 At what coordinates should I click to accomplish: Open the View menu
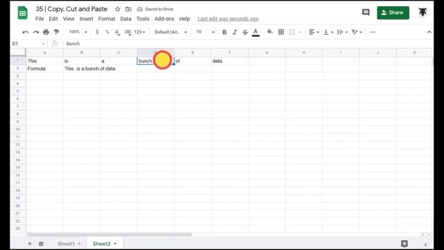pos(69,19)
